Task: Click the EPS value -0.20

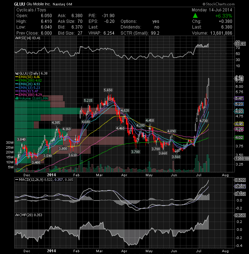Action: pos(109,21)
